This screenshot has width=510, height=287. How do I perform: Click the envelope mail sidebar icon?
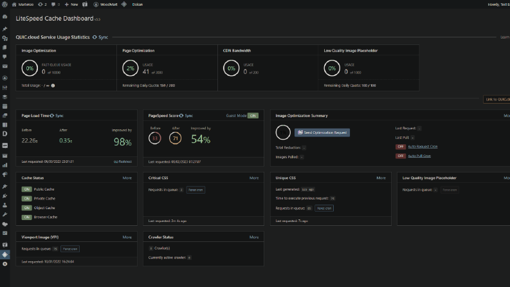5,66
